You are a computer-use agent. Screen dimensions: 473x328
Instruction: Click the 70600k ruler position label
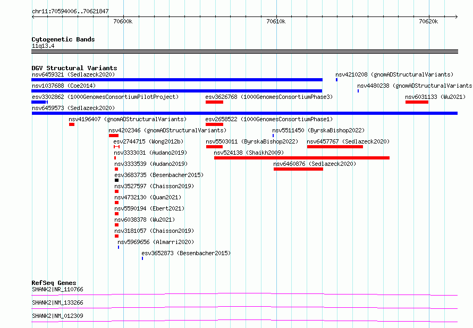point(123,21)
